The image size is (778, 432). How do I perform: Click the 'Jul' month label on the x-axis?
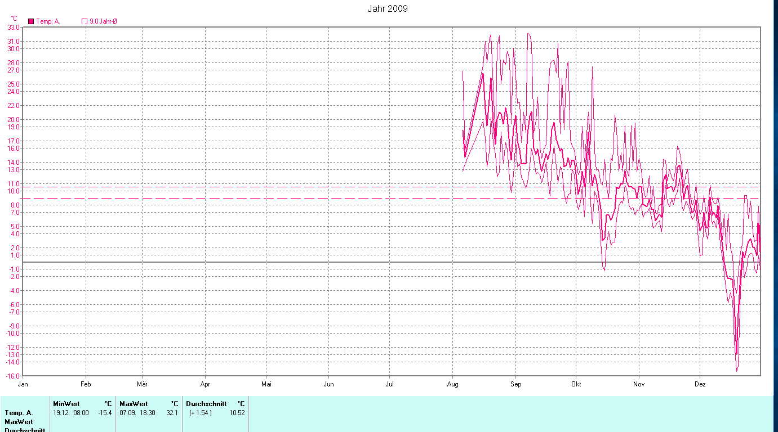click(x=389, y=384)
